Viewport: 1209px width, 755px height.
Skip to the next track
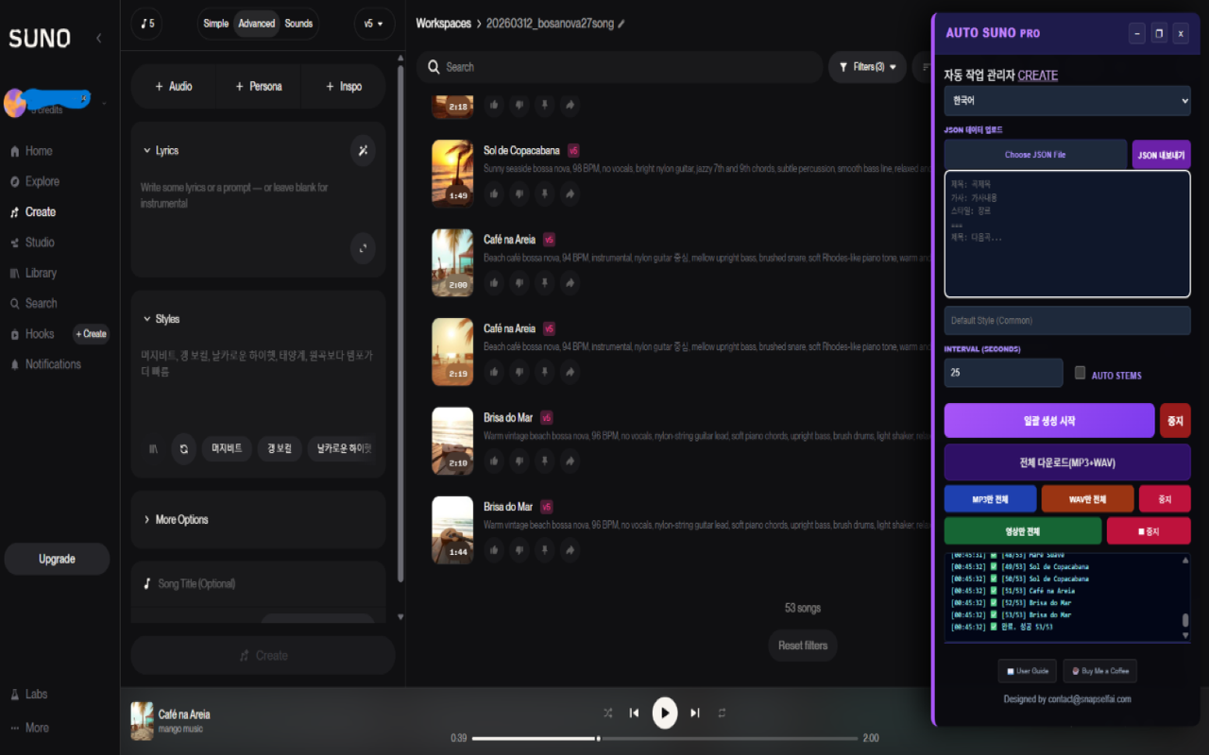click(x=695, y=713)
